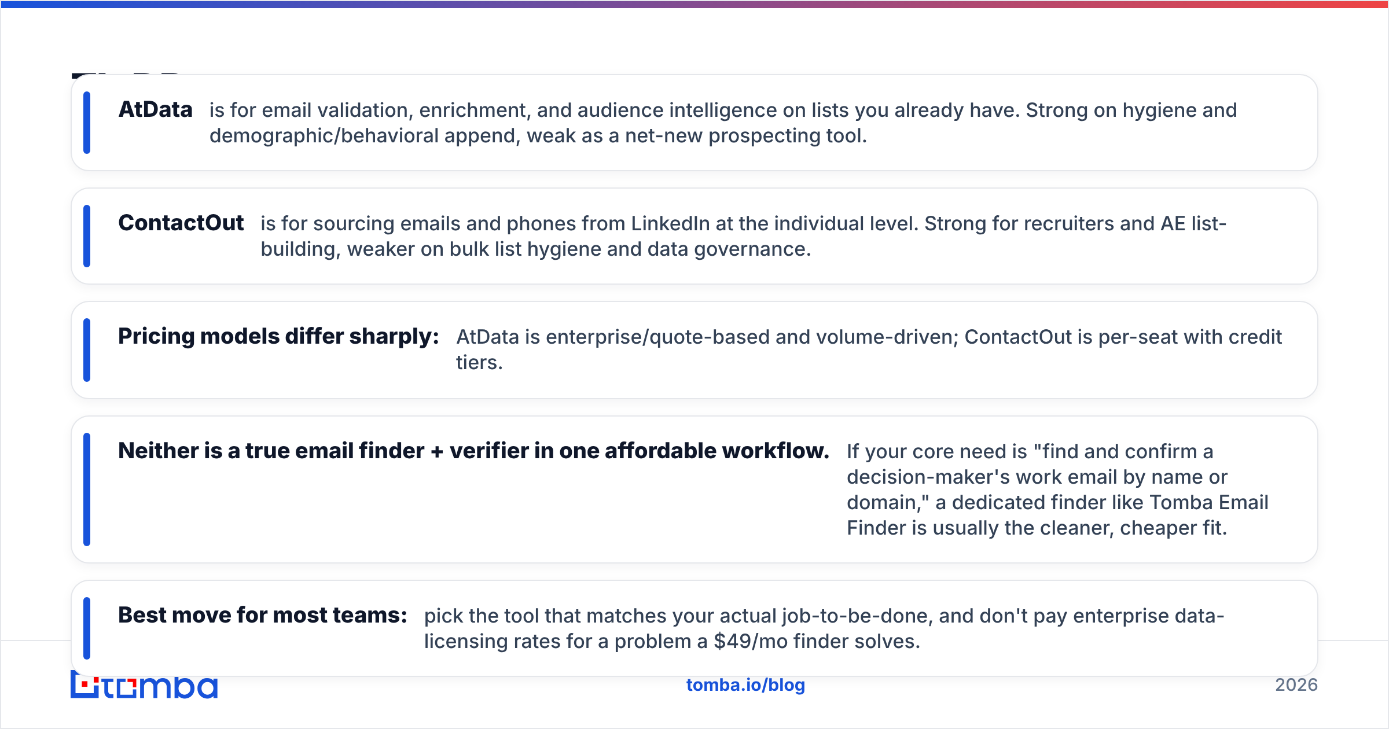The height and width of the screenshot is (729, 1389).
Task: Click the gradient bar at page top
Action: click(x=694, y=4)
